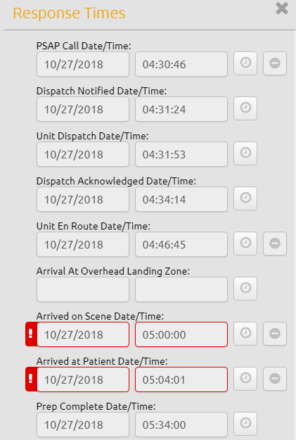Image resolution: width=296 pixels, height=440 pixels.
Task: Set Prep Complete time using clock icon
Action: tap(245, 424)
